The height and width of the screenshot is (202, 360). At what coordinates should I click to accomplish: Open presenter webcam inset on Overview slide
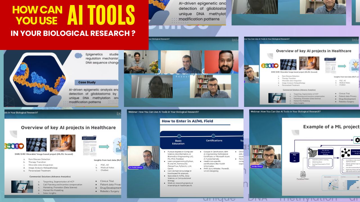[x=252, y=74]
